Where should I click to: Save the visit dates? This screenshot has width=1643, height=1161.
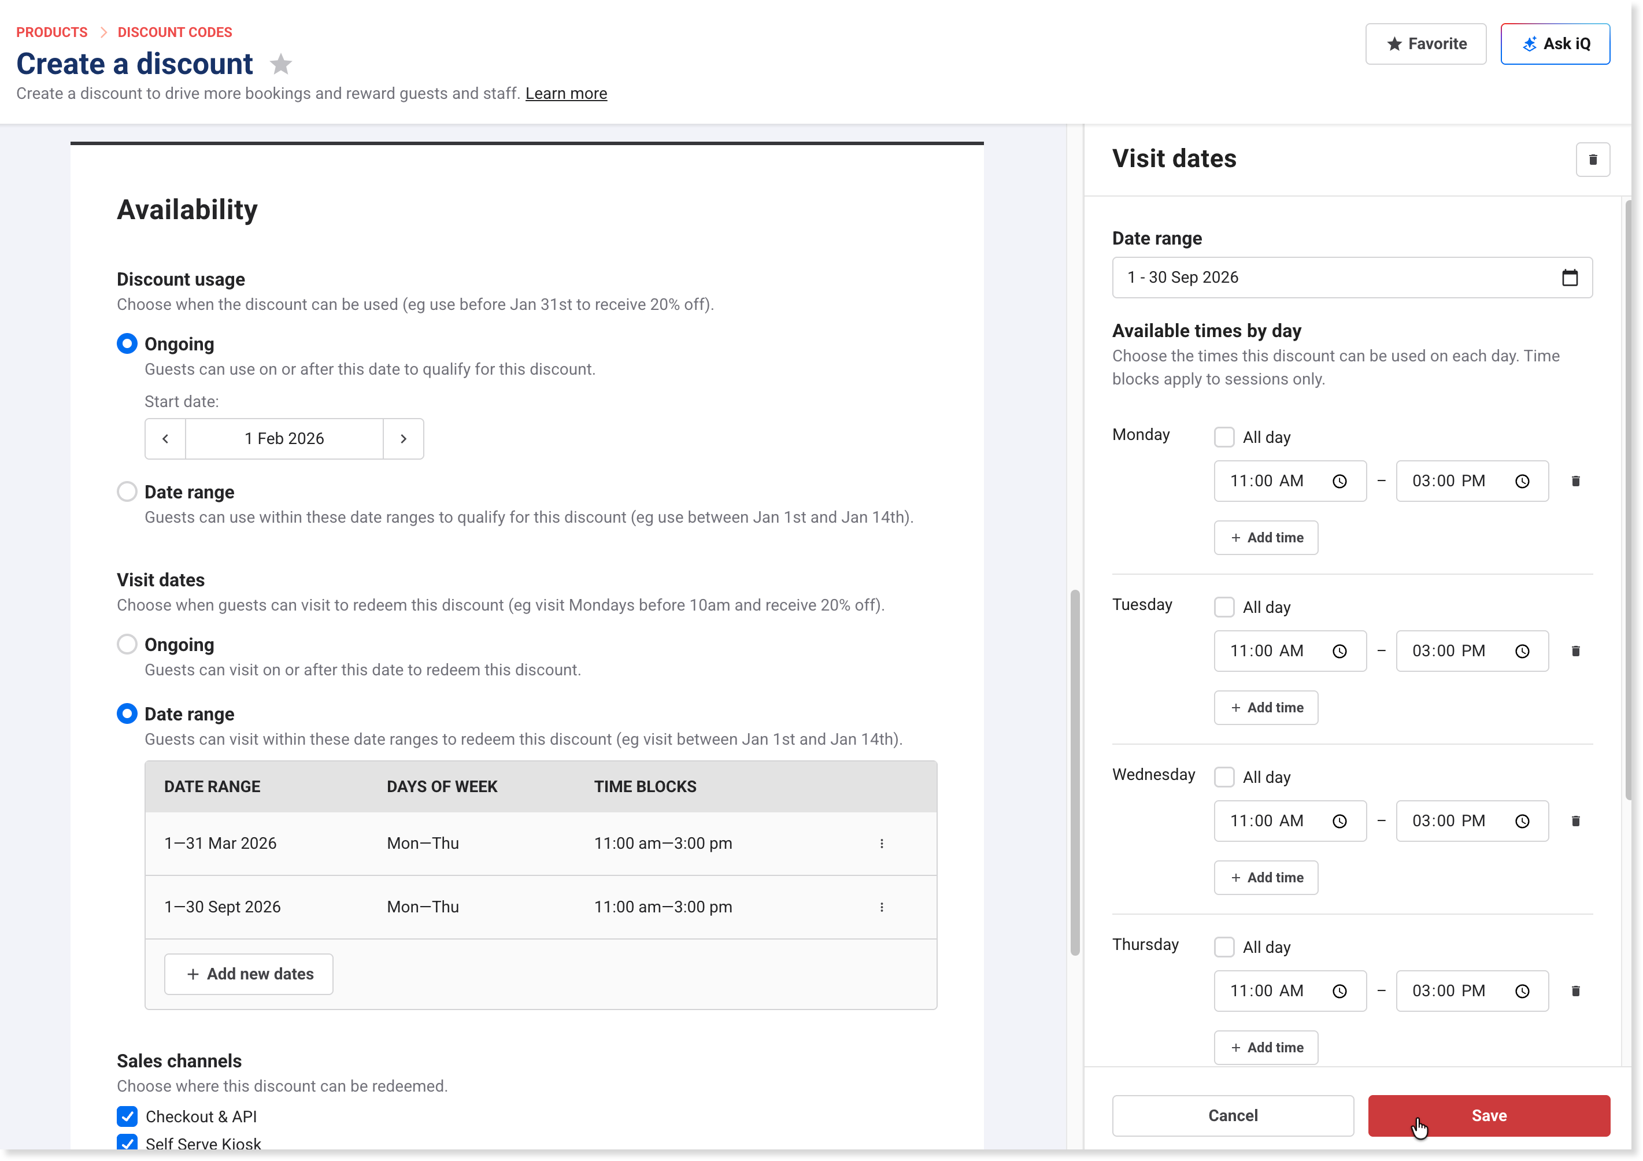click(1489, 1116)
